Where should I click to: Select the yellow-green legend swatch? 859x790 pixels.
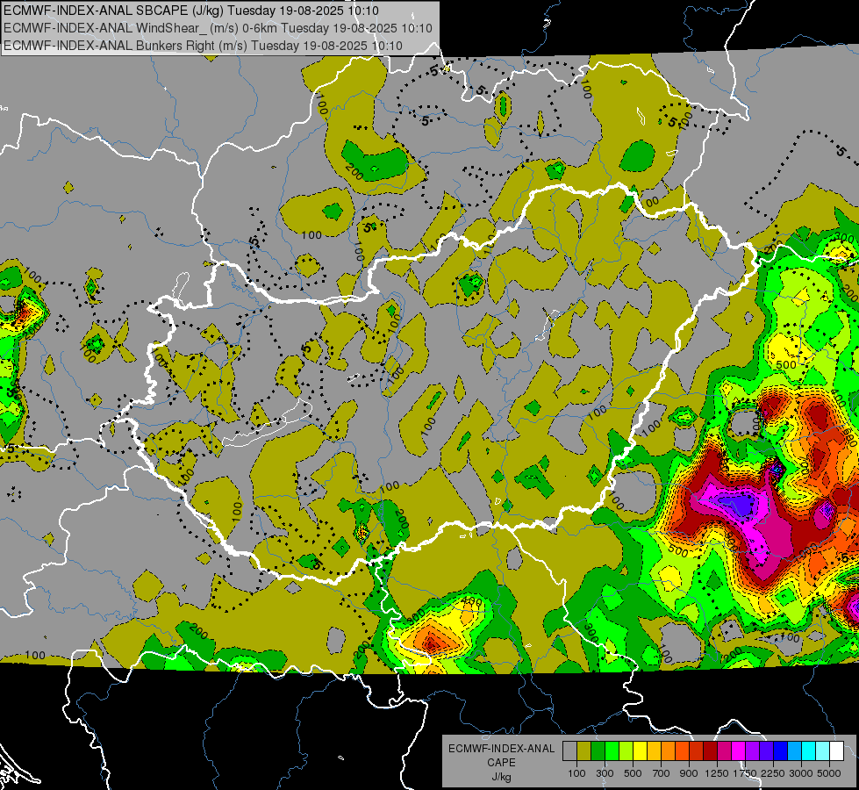click(626, 751)
